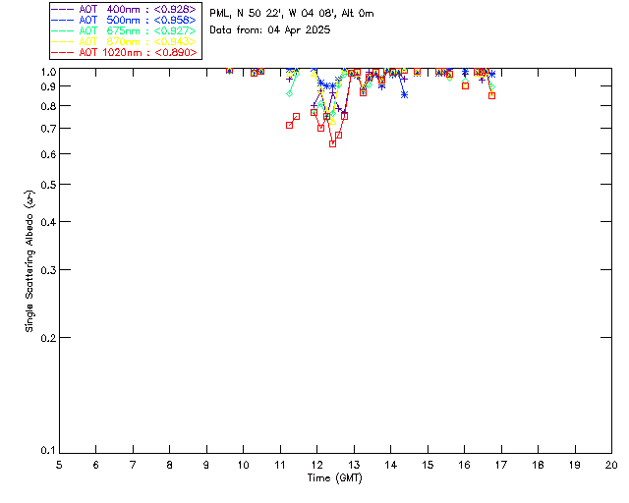The width and height of the screenshot is (629, 503).
Task: Click the Time (GMT) axis label
Action: (334, 478)
